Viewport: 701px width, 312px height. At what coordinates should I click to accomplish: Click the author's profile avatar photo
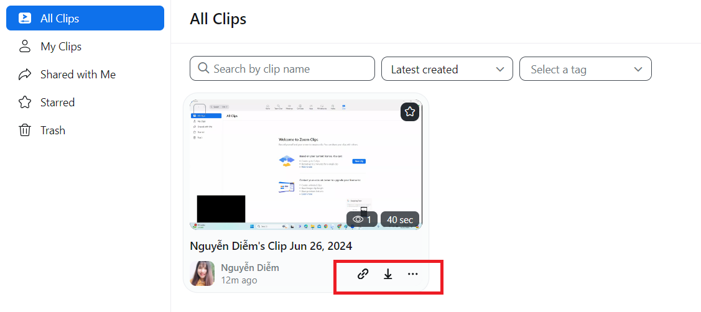point(202,273)
